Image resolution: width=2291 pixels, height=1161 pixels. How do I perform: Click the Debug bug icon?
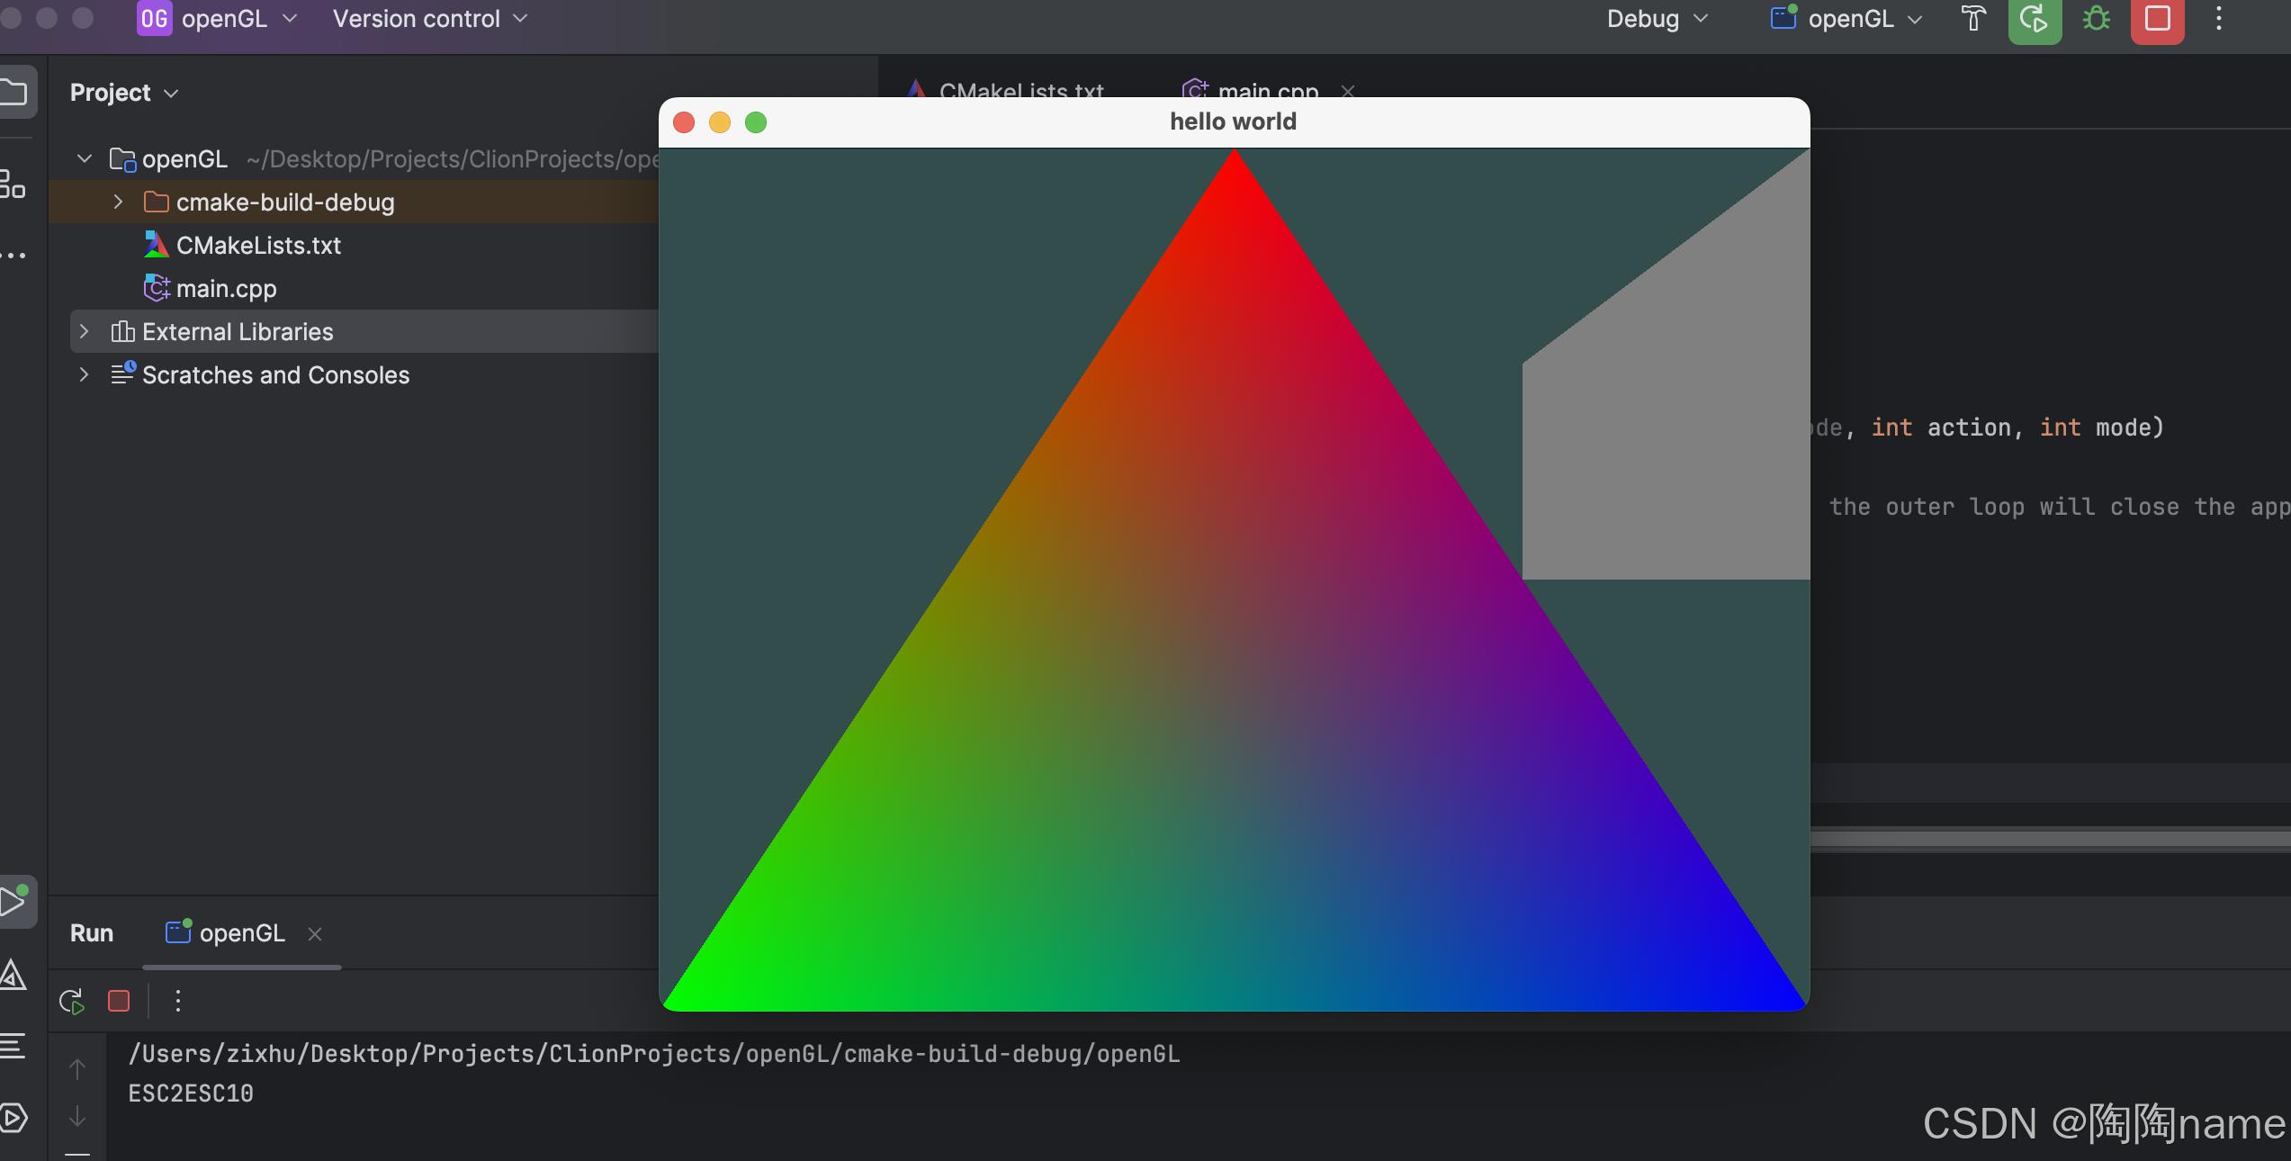pos(2097,19)
